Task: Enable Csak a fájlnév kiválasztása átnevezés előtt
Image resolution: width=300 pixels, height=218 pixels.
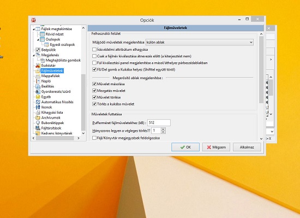Action: click(94, 56)
